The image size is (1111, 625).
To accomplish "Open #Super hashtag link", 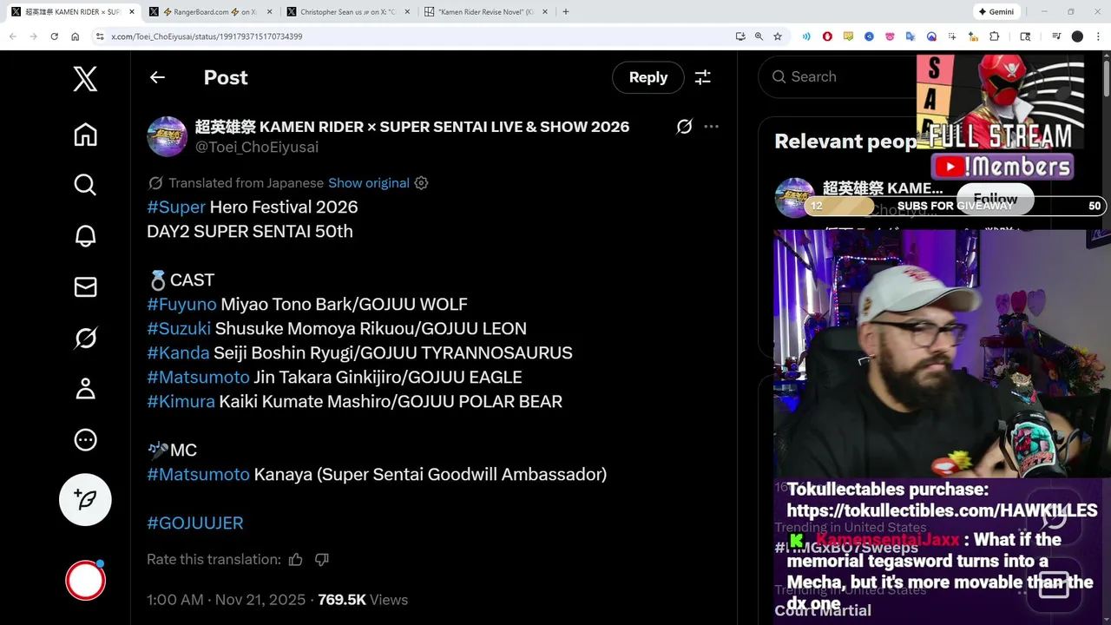I will pyautogui.click(x=176, y=207).
